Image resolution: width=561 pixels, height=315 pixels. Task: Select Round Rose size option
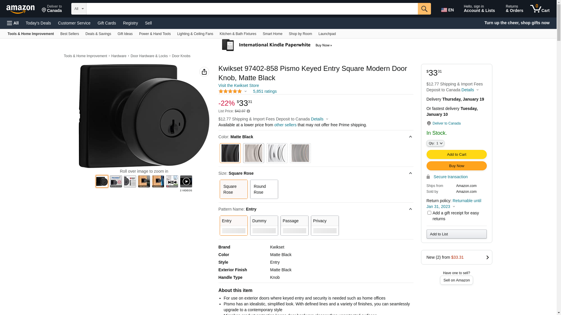[264, 189]
